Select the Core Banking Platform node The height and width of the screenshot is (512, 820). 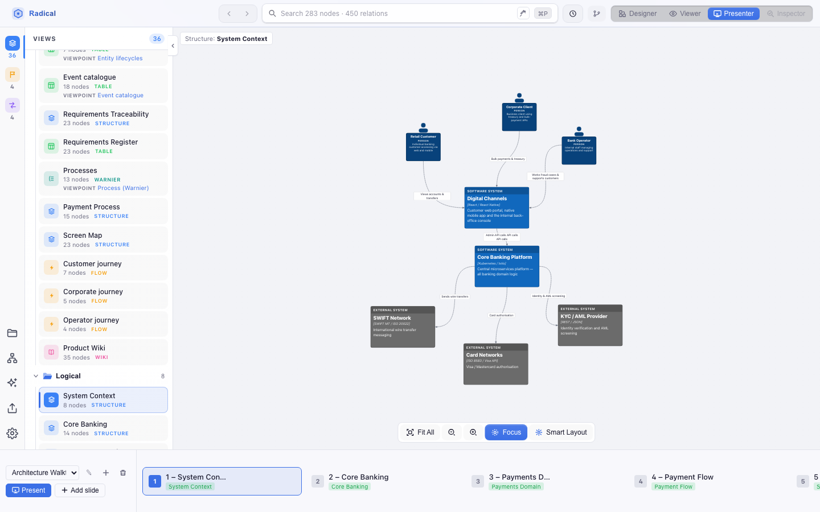coord(507,266)
